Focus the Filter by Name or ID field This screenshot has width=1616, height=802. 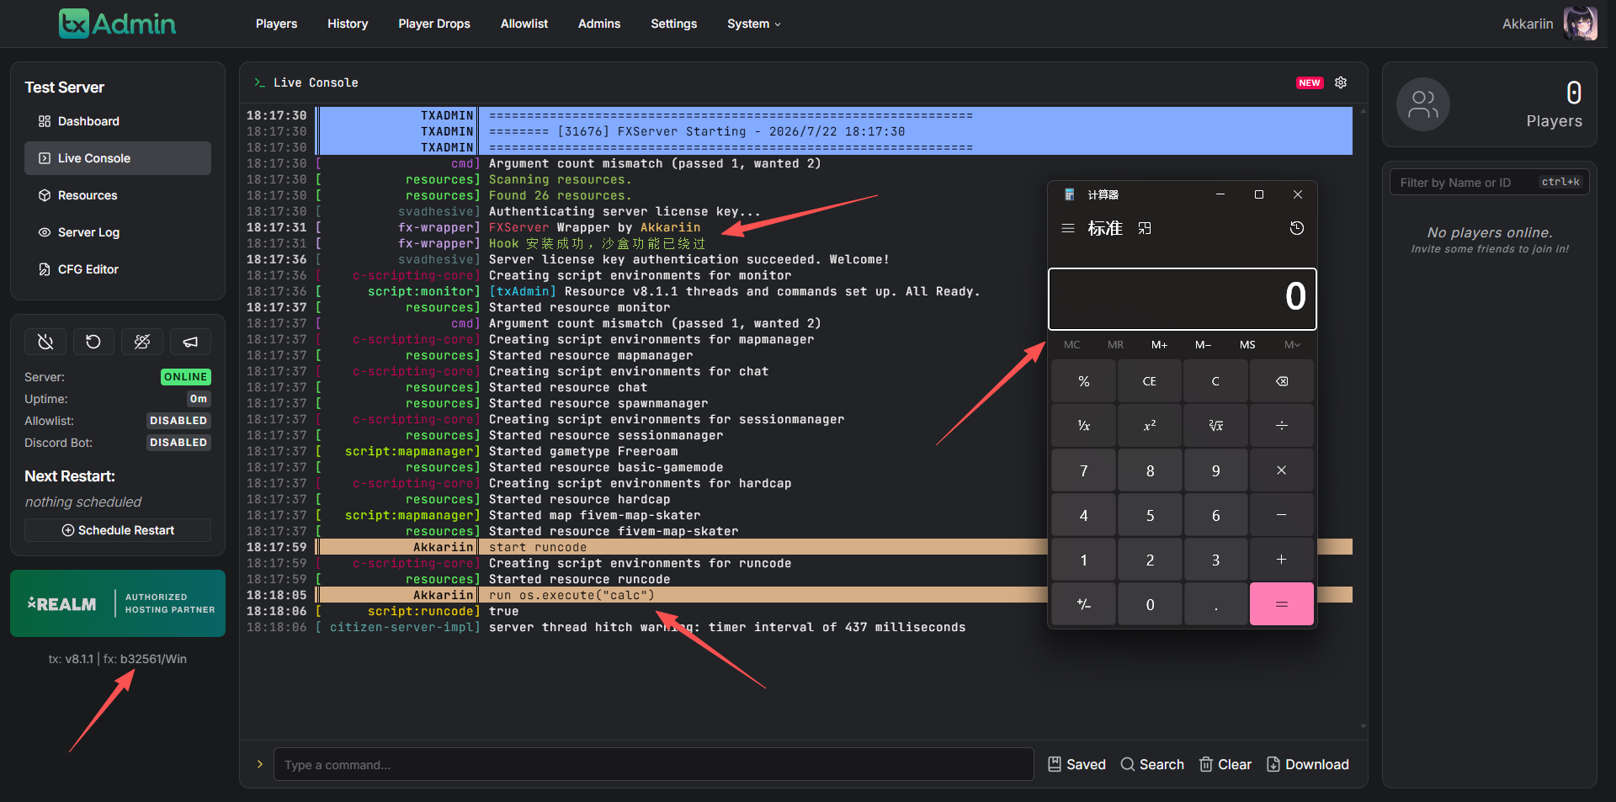(x=1490, y=183)
